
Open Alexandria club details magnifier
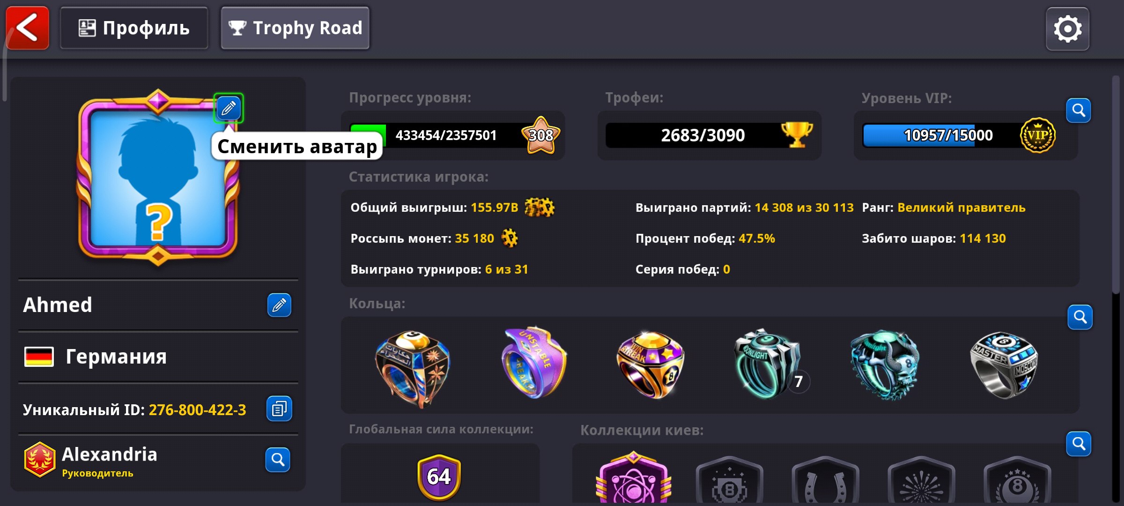278,460
